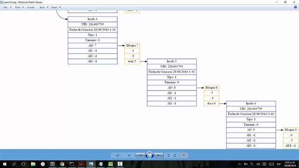The image size is (299, 168).
Task: Click the touch keyboard tray icon
Action: point(271,164)
